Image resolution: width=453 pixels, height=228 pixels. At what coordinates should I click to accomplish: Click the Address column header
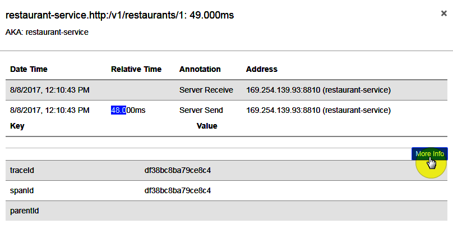261,69
